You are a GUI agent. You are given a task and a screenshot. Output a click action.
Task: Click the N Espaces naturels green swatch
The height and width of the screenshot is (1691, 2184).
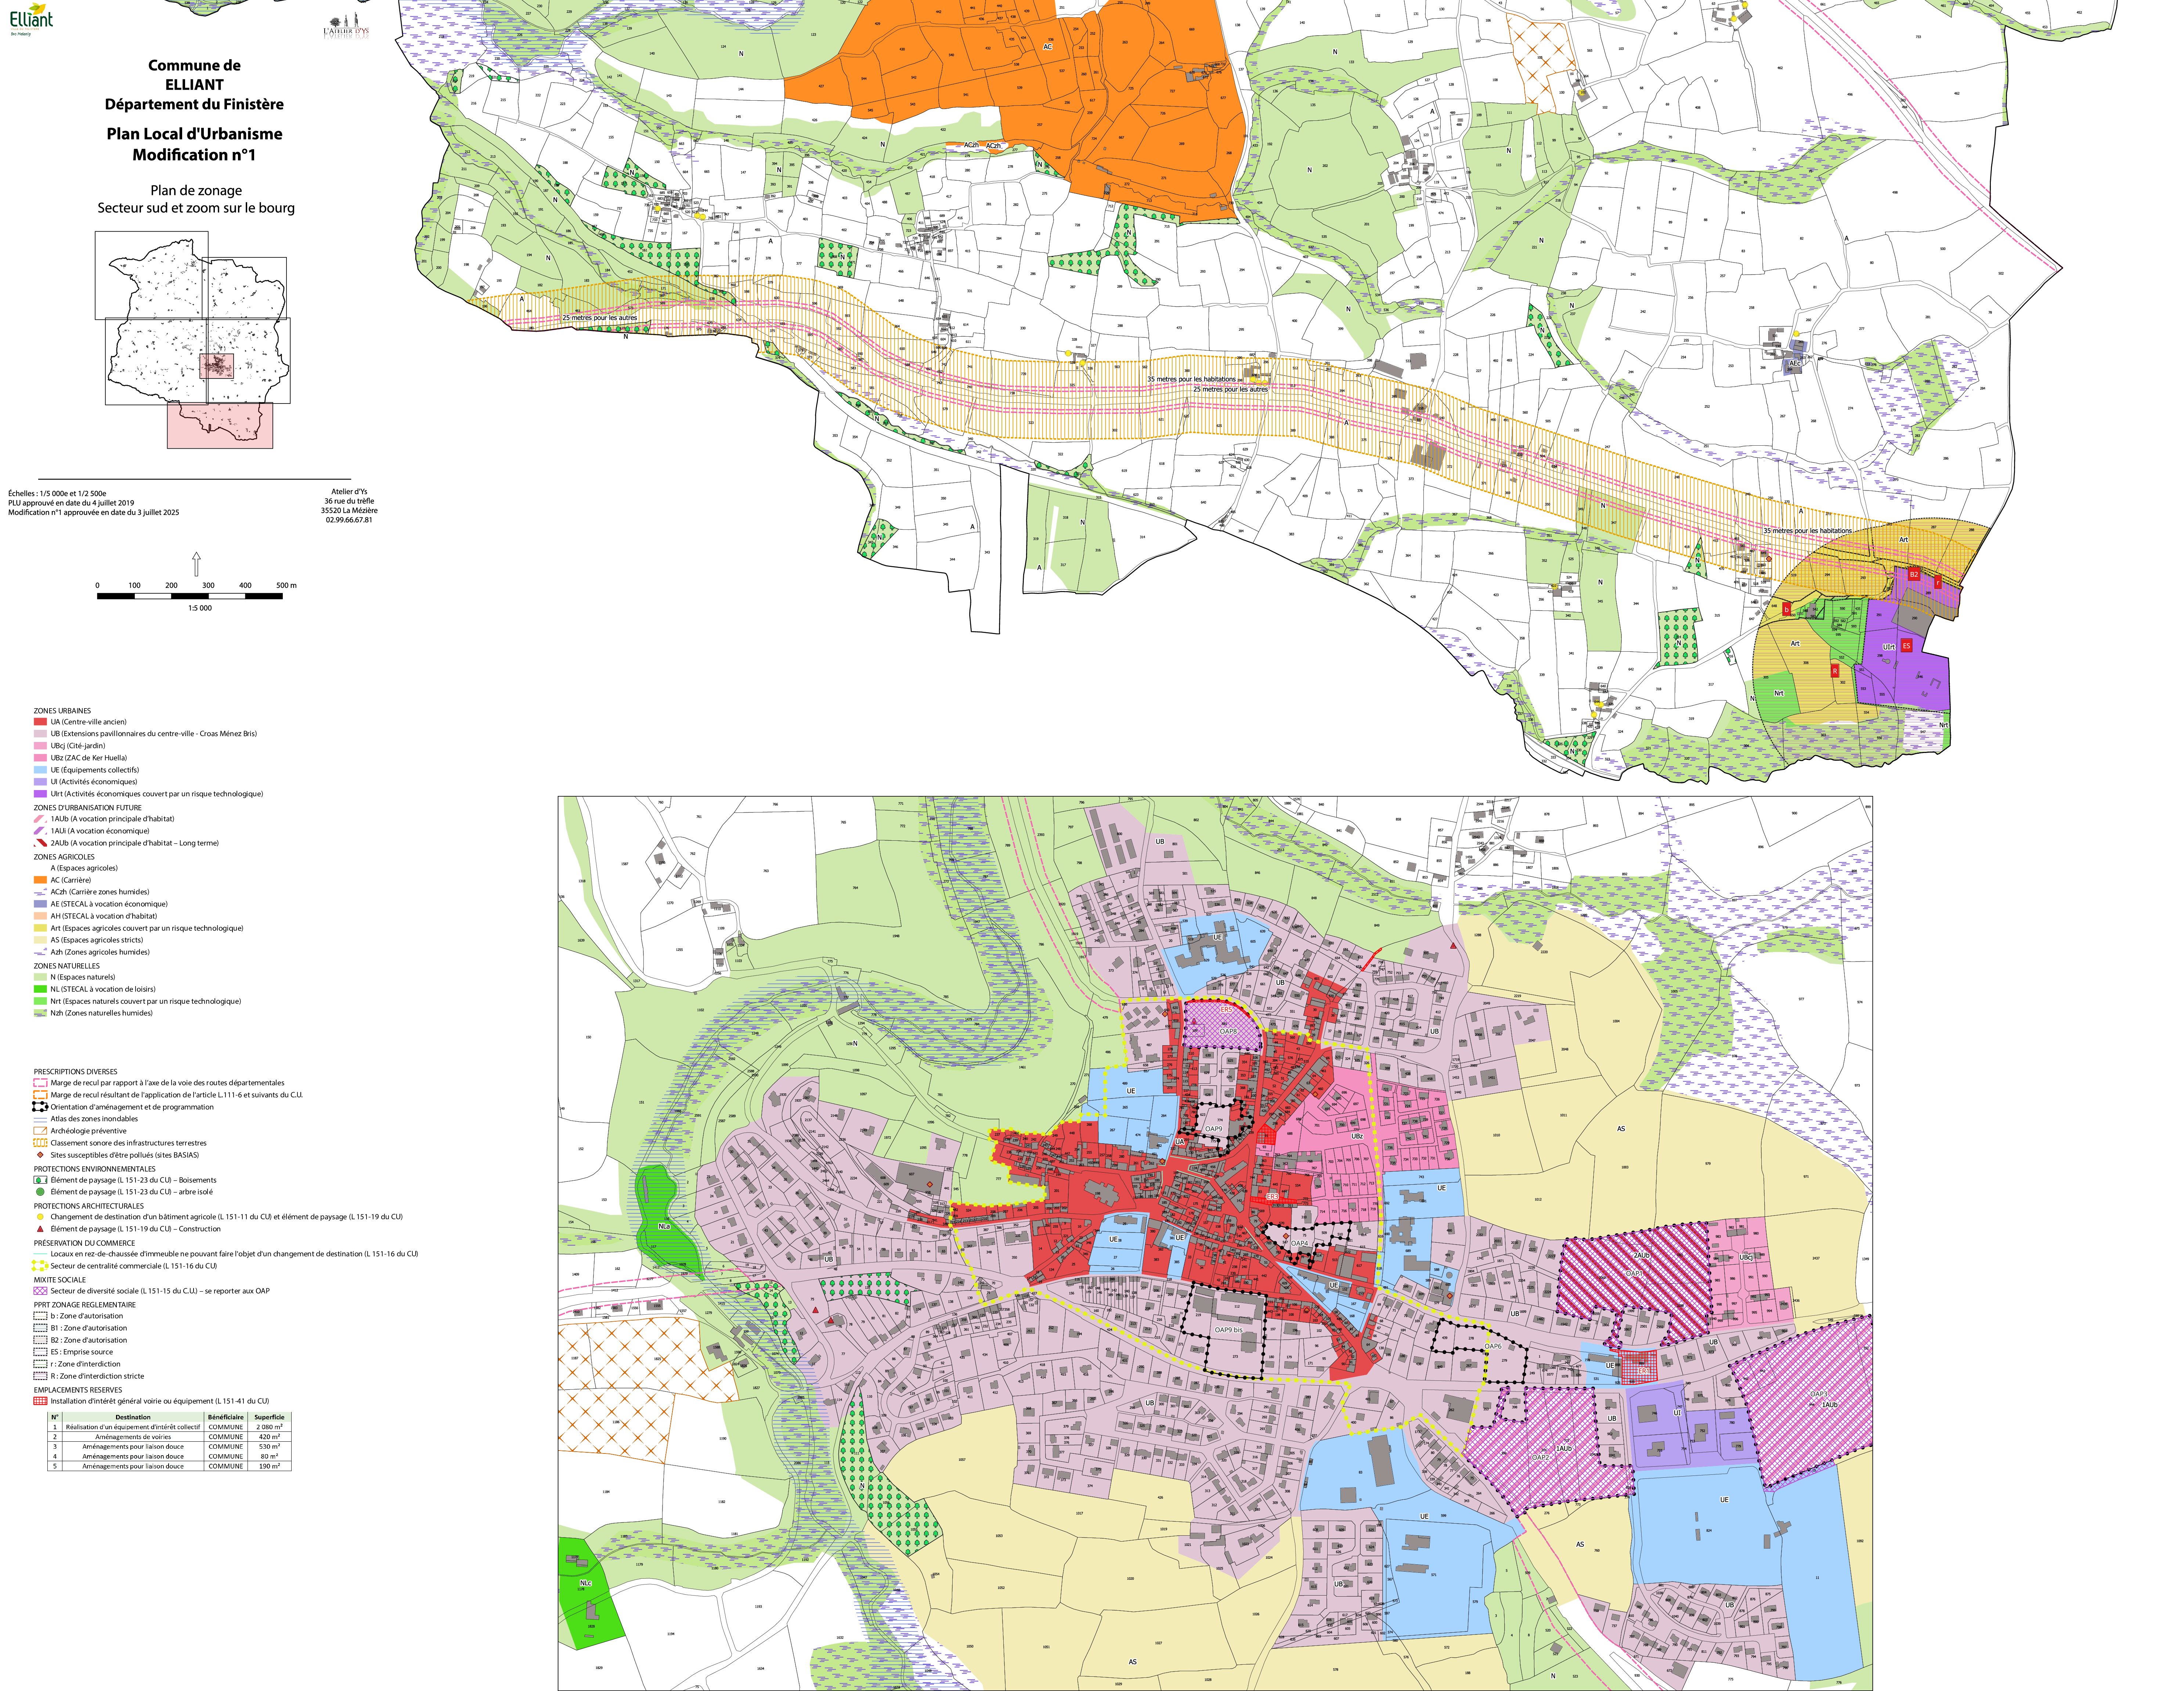40,977
